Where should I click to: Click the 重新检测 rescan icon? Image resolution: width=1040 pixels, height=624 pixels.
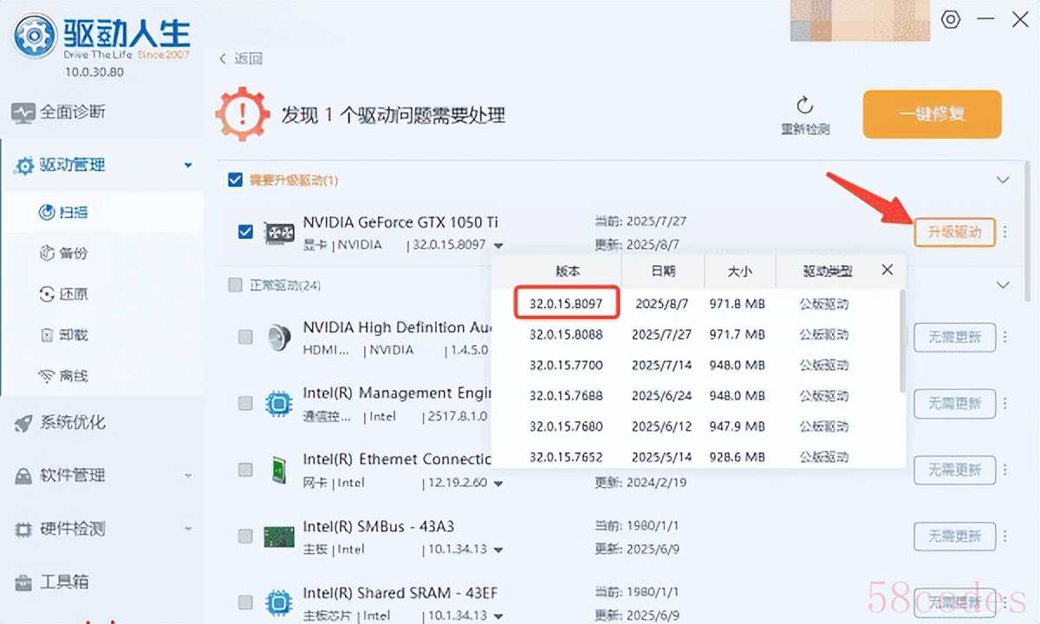(804, 107)
